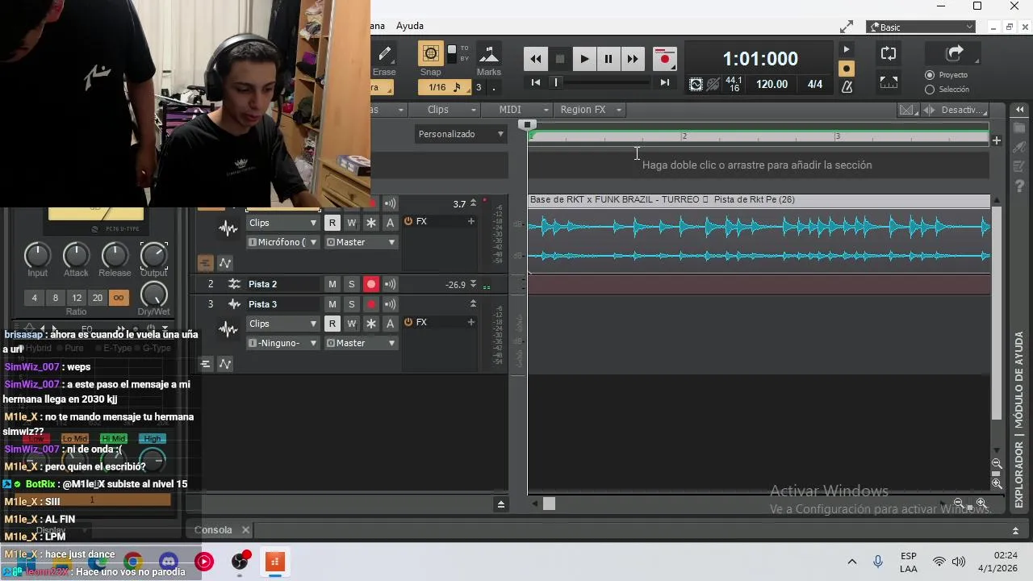This screenshot has height=581, width=1033.
Task: Open the Marks tool
Action: 488,54
